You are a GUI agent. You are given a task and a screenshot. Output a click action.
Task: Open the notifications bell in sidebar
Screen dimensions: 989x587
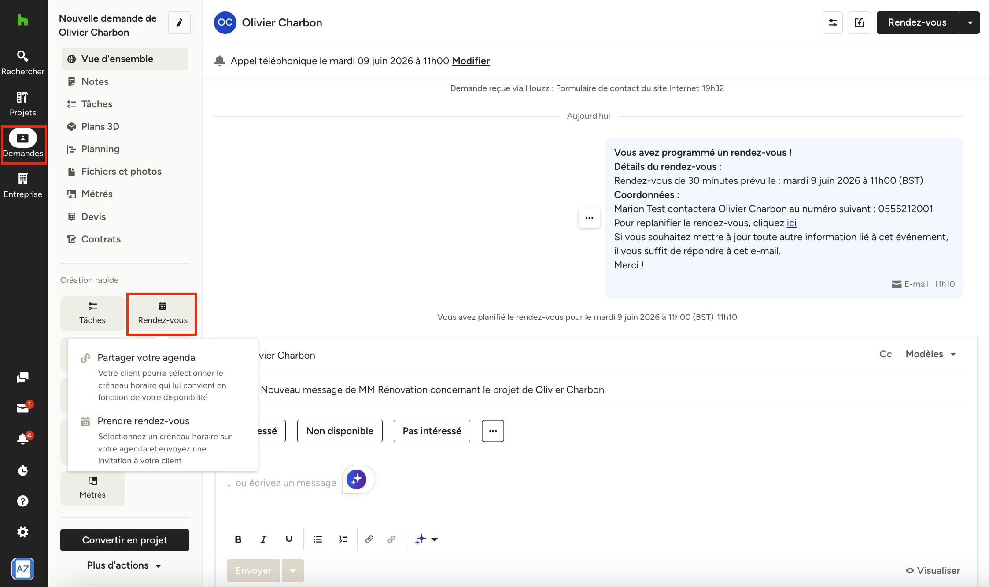[x=23, y=439]
